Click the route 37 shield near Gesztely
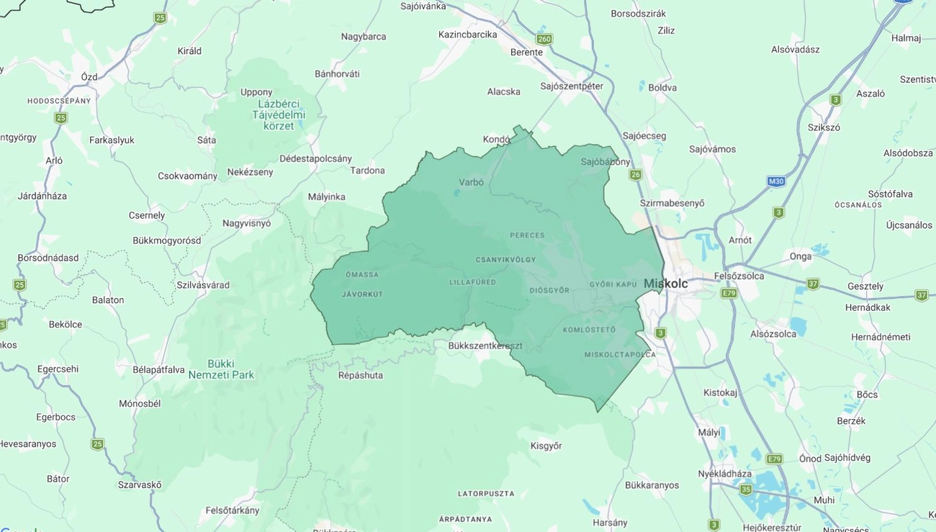This screenshot has height=532, width=936. point(814,284)
